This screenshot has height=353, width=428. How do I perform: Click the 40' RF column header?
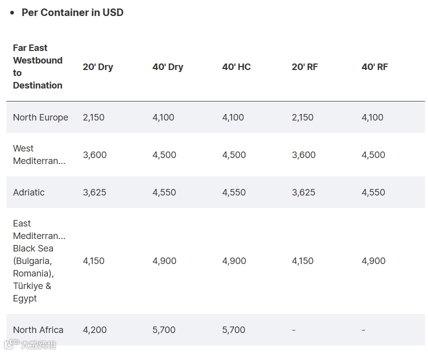tap(375, 67)
